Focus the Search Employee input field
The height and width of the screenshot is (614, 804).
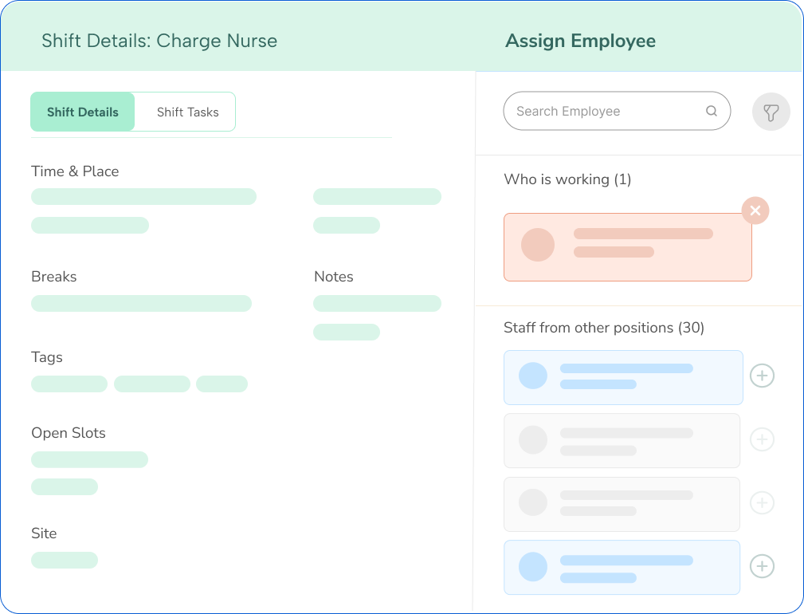tap(606, 112)
